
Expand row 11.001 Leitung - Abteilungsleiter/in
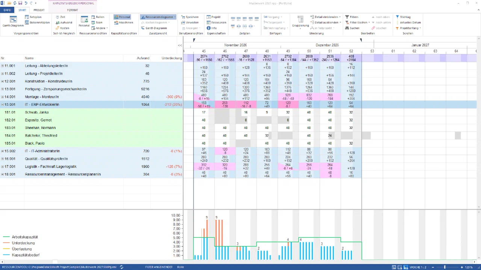pyautogui.click(x=2, y=66)
